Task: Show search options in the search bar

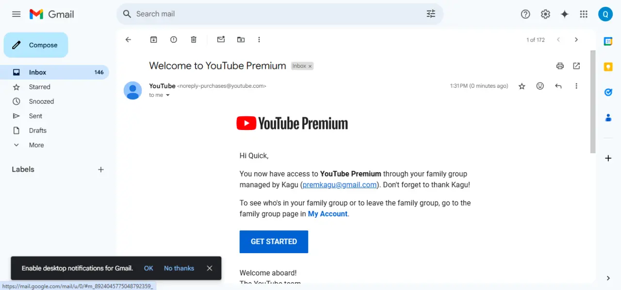Action: 431,14
